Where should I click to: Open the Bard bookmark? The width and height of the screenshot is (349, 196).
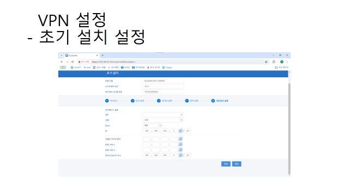(x=87, y=68)
